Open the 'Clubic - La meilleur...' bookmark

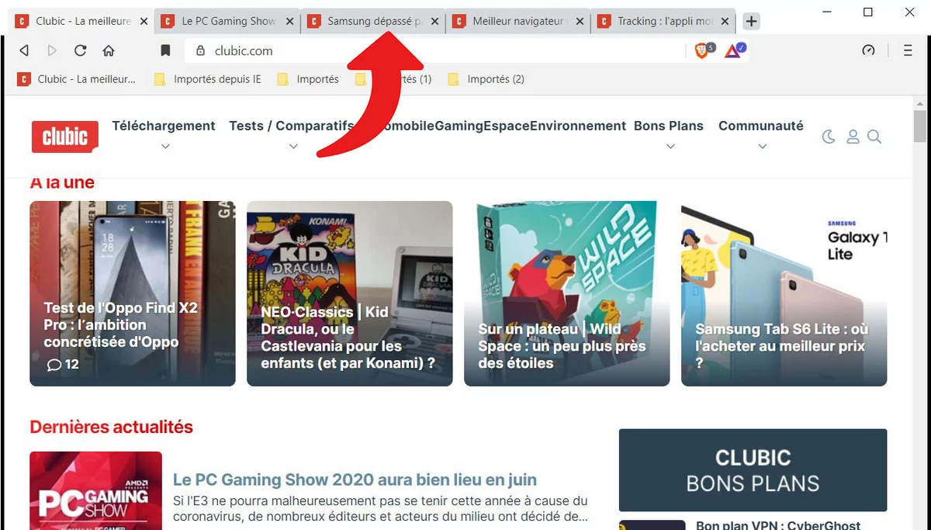(77, 79)
